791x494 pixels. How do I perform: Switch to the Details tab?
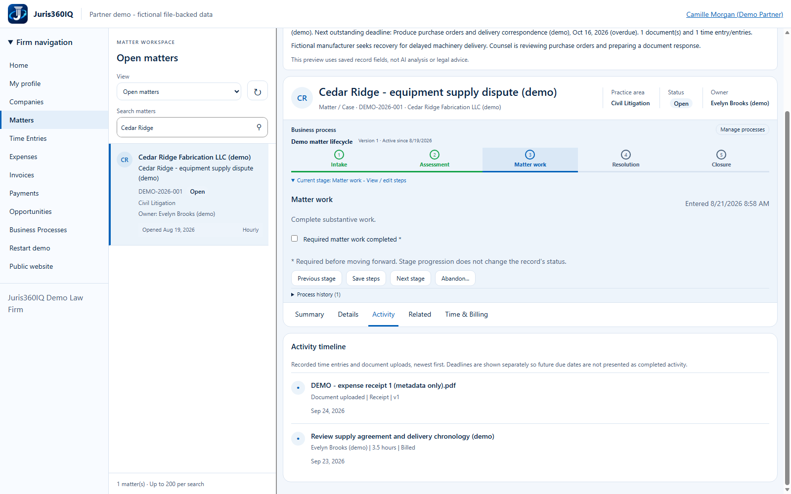348,314
